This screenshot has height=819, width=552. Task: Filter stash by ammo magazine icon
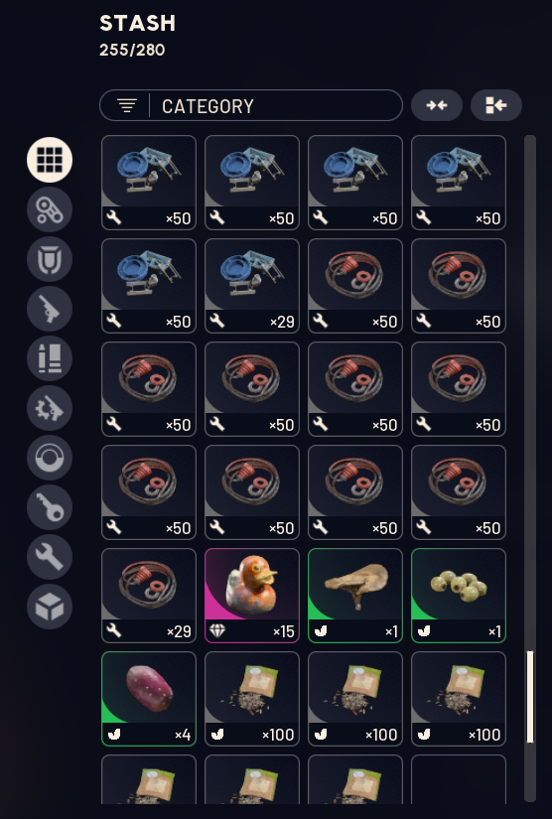pos(50,358)
